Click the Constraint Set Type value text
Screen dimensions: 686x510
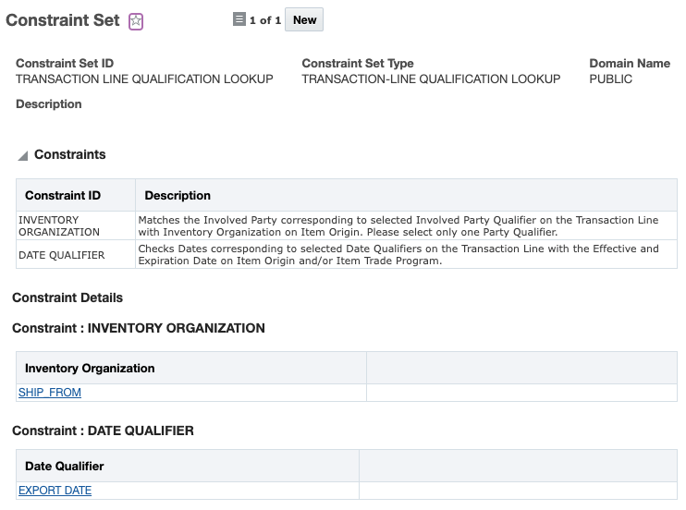[x=431, y=79]
